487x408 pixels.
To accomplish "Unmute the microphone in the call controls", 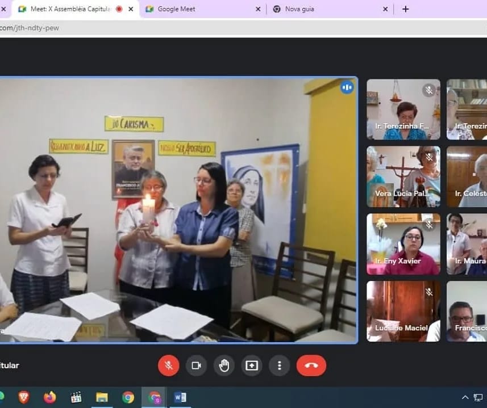I will (x=168, y=365).
